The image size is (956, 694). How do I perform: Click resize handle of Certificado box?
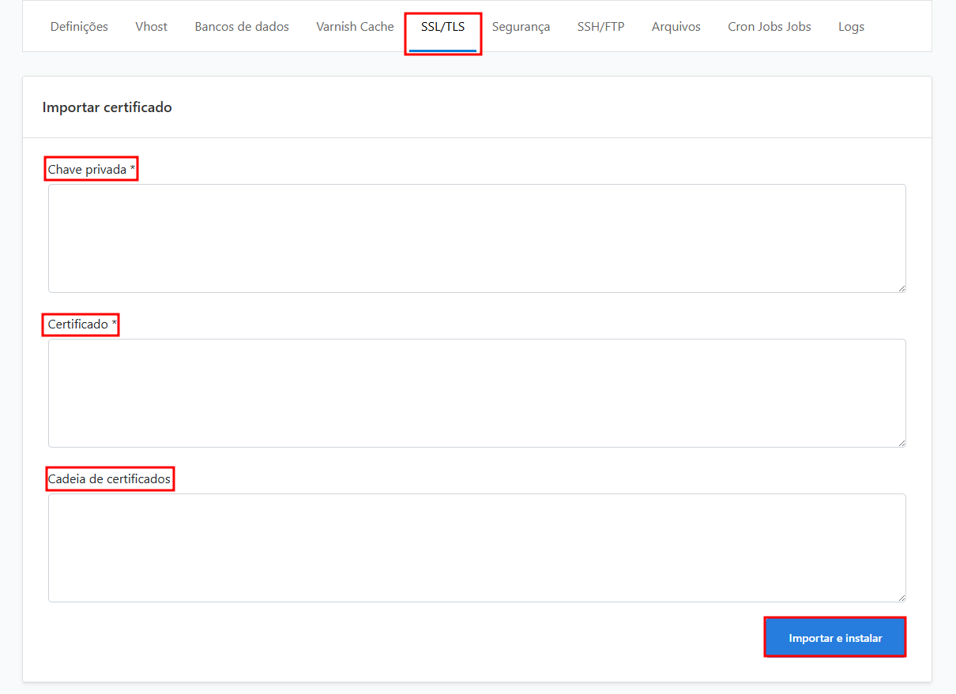[901, 443]
